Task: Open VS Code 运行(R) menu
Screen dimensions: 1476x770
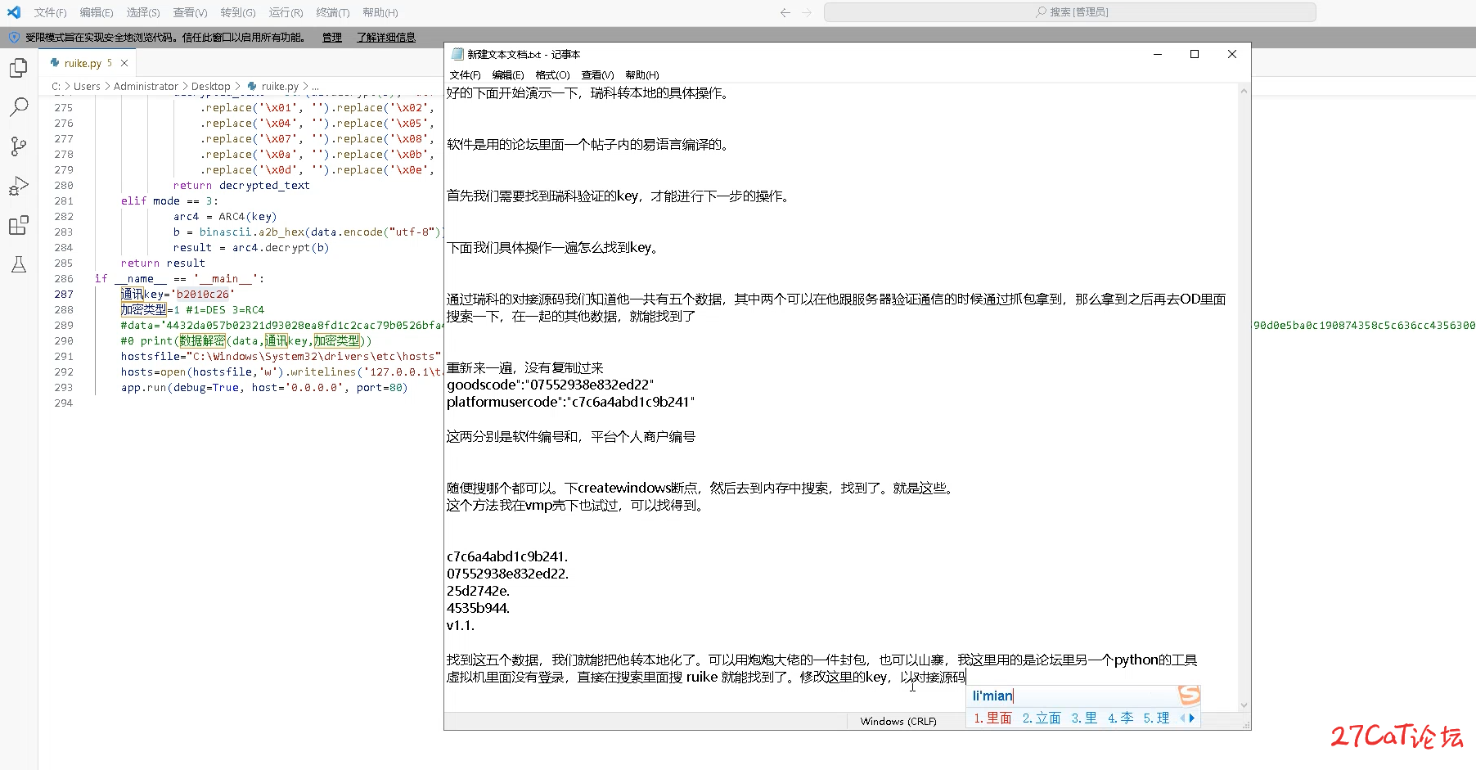Action: (x=286, y=12)
